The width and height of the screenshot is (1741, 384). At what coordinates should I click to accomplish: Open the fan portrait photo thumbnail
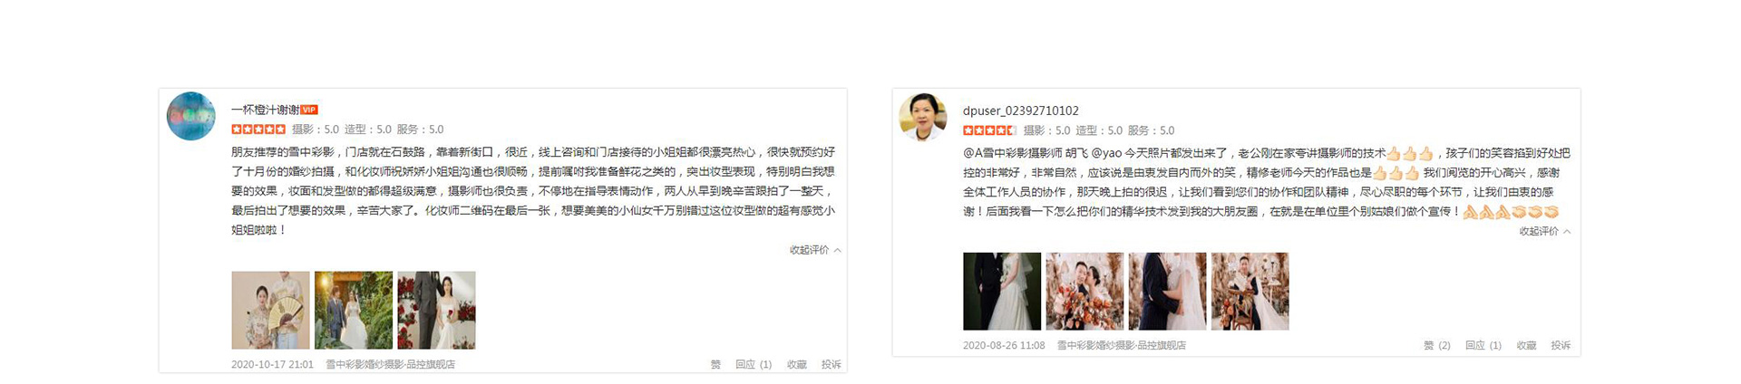coord(270,311)
